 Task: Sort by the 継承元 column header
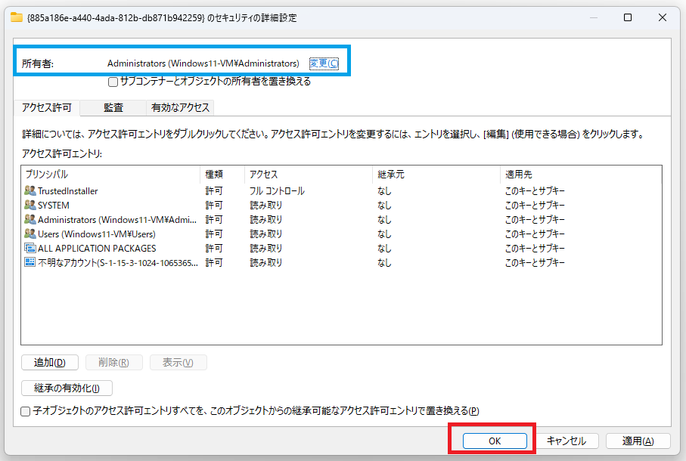(x=436, y=175)
